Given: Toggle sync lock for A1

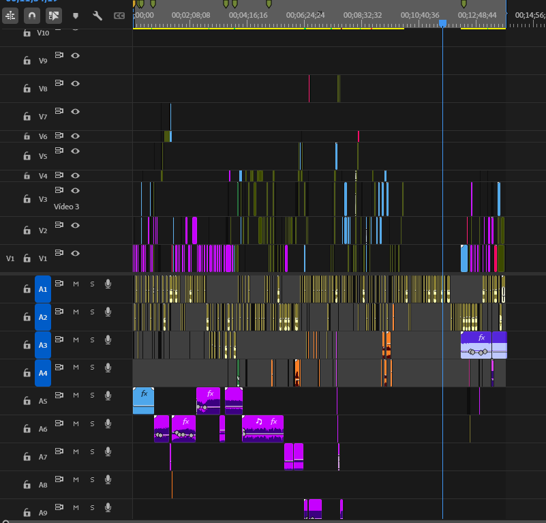Looking at the screenshot, I should tap(59, 283).
